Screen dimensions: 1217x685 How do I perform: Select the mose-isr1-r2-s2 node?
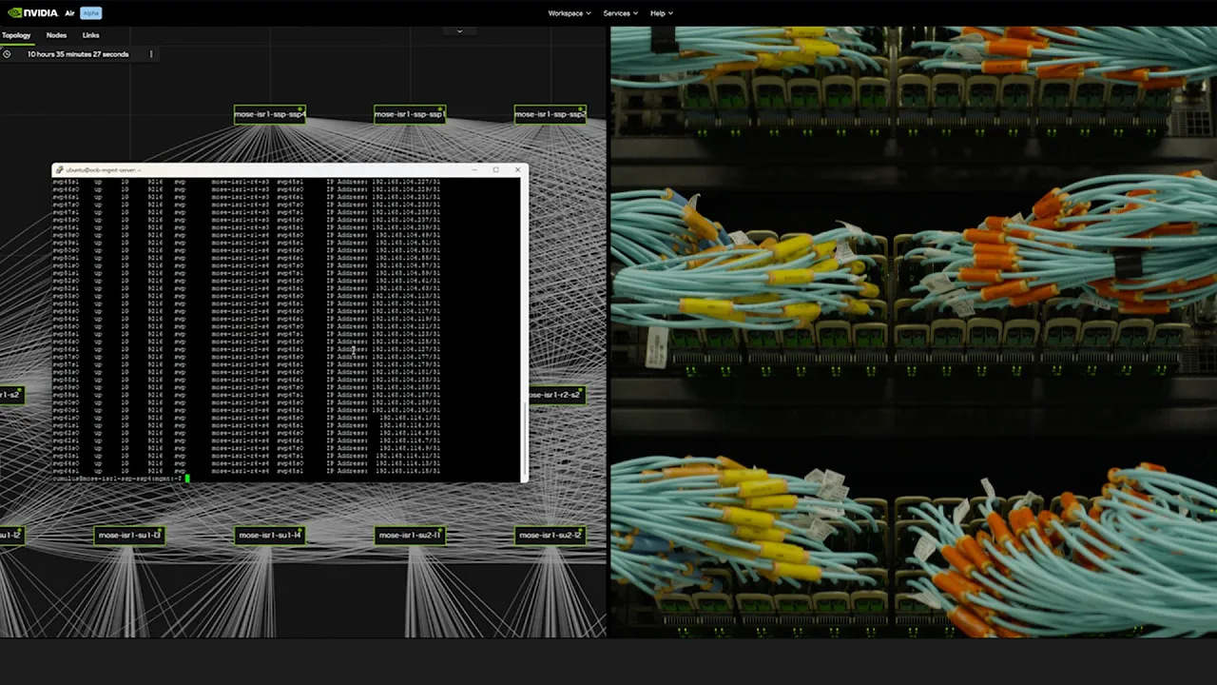pyautogui.click(x=556, y=395)
